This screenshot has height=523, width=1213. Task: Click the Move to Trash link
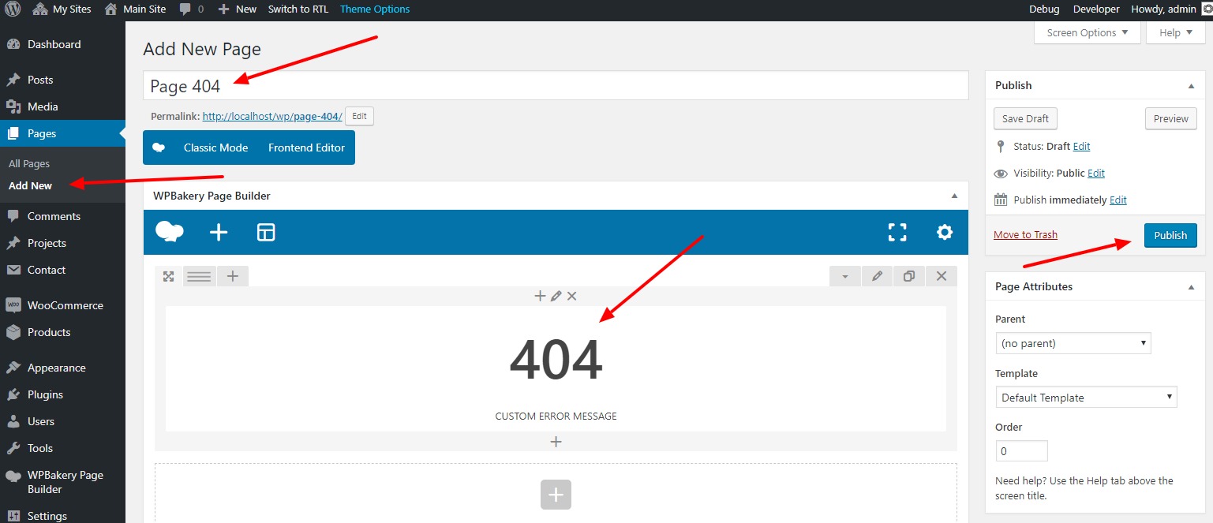tap(1025, 234)
